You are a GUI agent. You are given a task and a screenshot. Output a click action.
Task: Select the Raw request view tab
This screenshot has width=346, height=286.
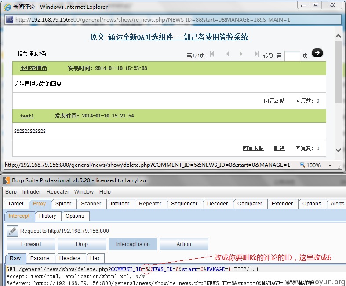[15, 258]
